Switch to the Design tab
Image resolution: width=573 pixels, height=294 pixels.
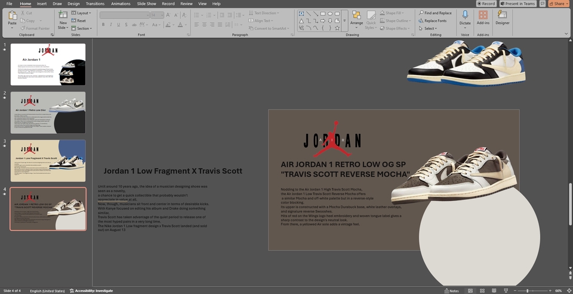click(73, 4)
